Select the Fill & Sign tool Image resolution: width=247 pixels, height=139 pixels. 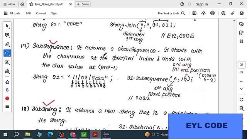tap(7, 71)
